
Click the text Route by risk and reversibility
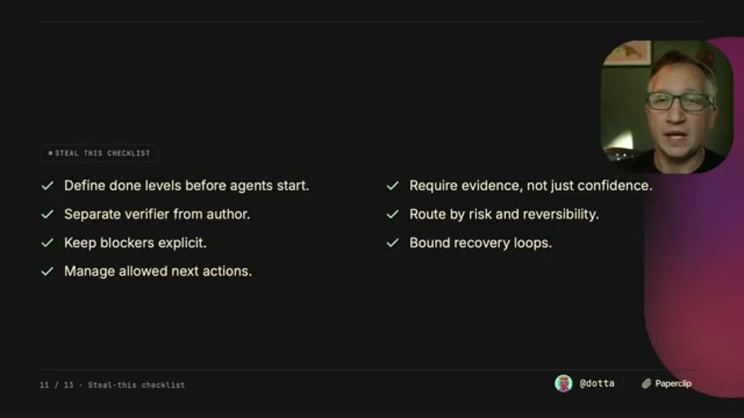pos(504,214)
